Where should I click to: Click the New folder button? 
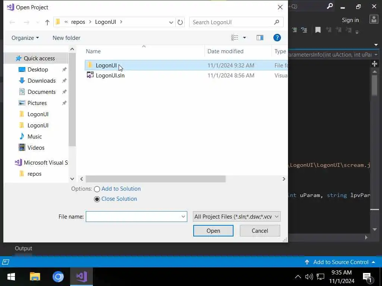coord(66,38)
